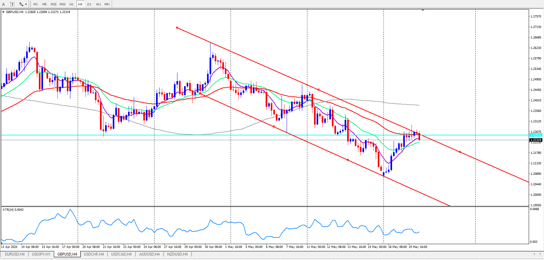The width and height of the screenshot is (544, 260).
Task: Switch chart to MN monthly timeframe
Action: (107, 4)
